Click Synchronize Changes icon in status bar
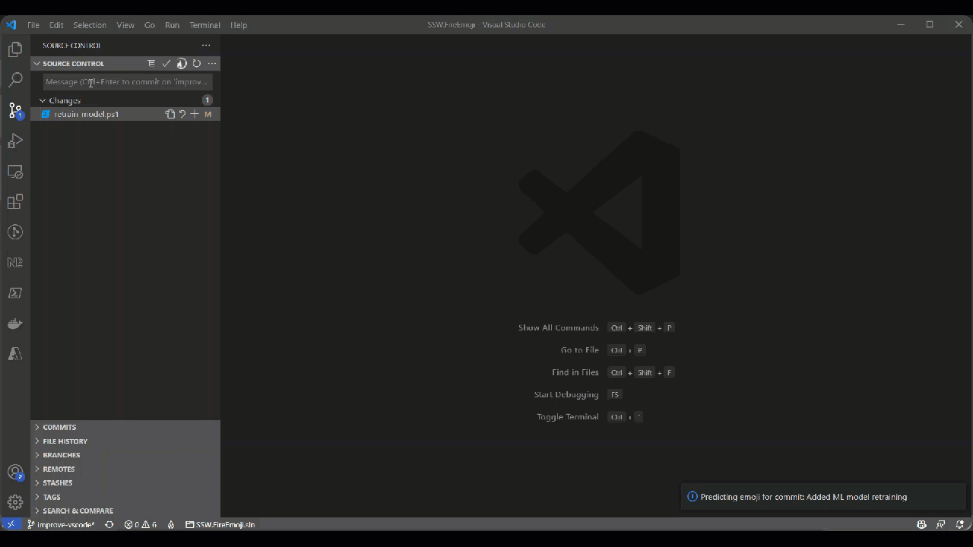Image resolution: width=973 pixels, height=547 pixels. (x=109, y=525)
